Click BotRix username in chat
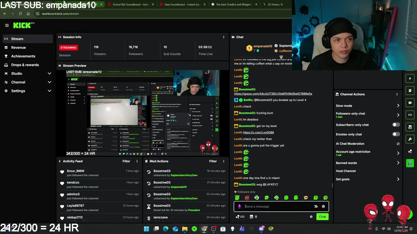This screenshot has height=234, width=417. pos(248,100)
